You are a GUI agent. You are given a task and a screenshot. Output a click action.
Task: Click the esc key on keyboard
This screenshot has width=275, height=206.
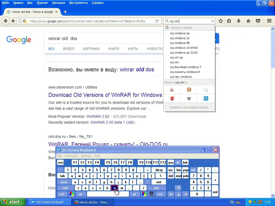pyautogui.click(x=61, y=162)
